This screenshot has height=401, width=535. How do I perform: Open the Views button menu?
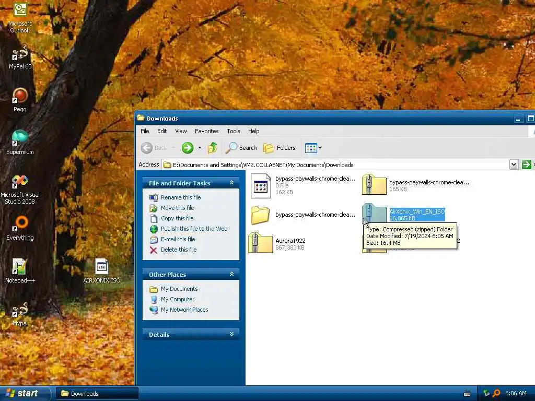(x=313, y=148)
